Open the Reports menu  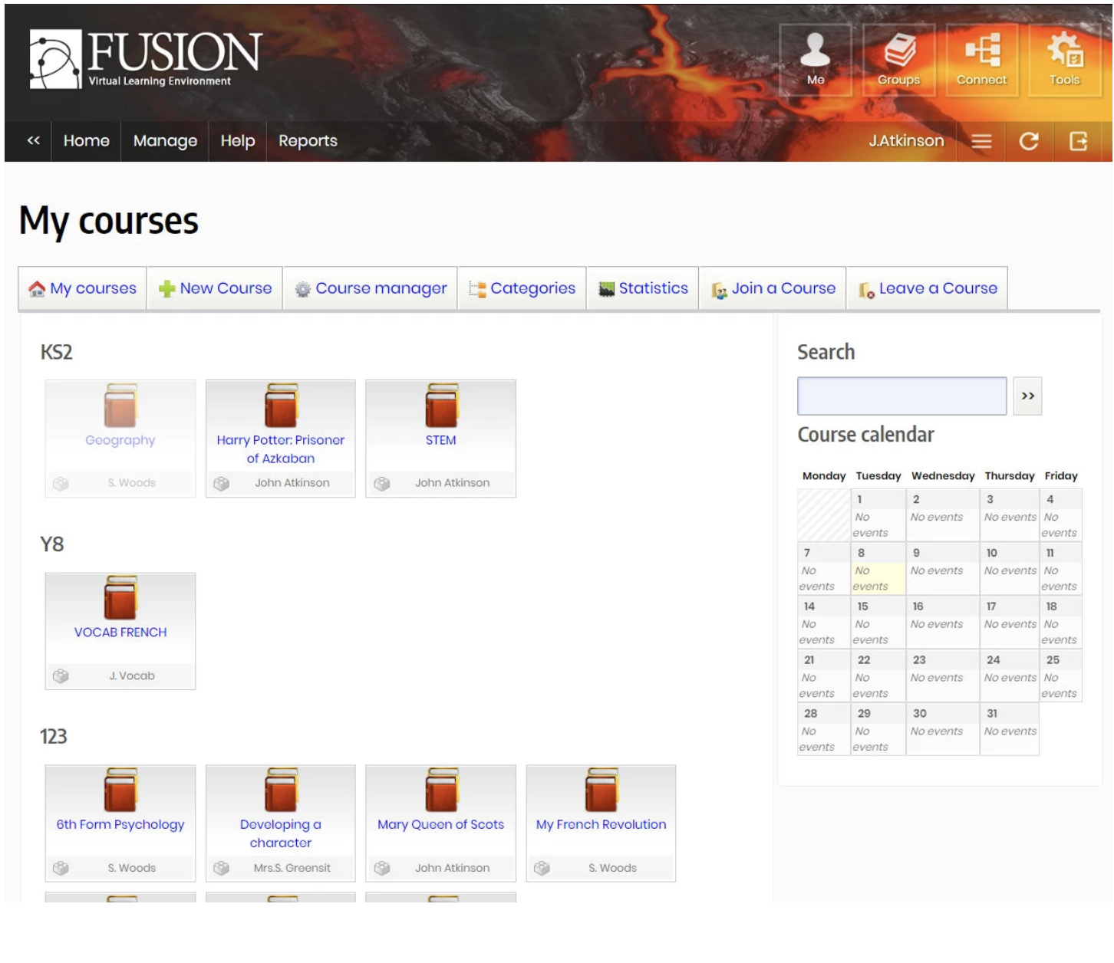coord(308,141)
